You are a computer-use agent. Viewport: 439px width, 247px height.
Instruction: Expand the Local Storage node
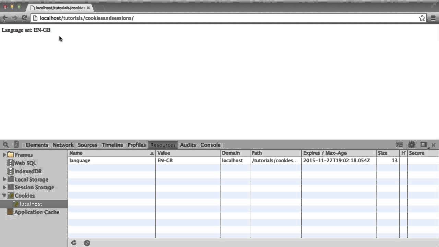4,179
